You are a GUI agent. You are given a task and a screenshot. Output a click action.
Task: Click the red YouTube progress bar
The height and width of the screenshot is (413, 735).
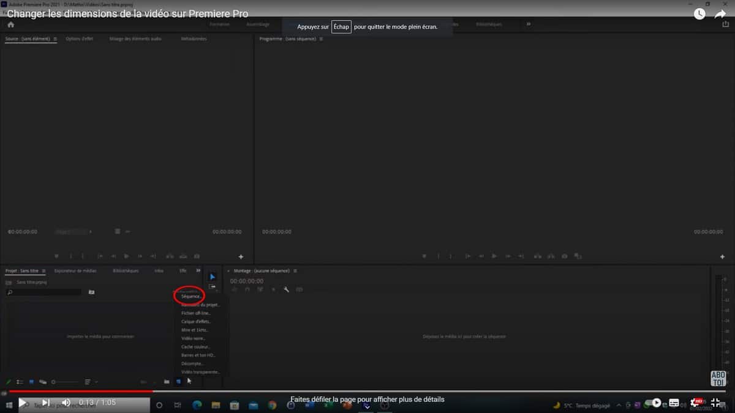click(80, 391)
